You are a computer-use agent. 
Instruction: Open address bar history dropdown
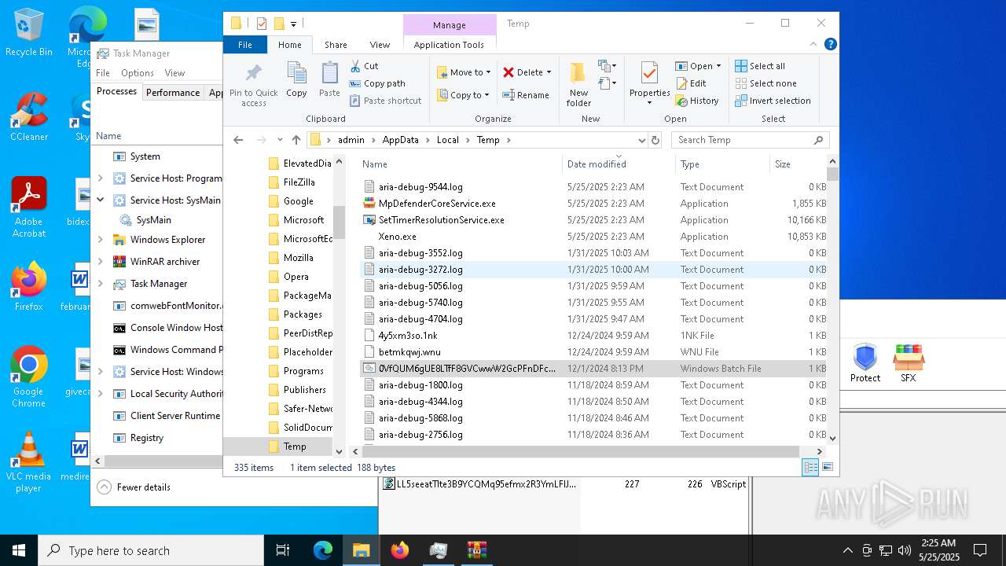pyautogui.click(x=641, y=140)
